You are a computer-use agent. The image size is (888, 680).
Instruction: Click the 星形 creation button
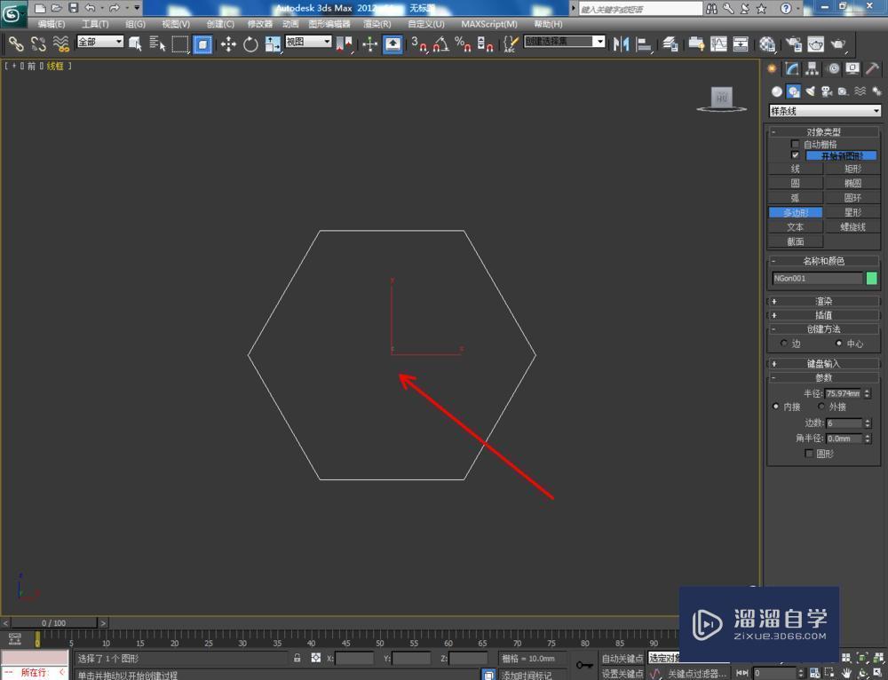pyautogui.click(x=852, y=212)
